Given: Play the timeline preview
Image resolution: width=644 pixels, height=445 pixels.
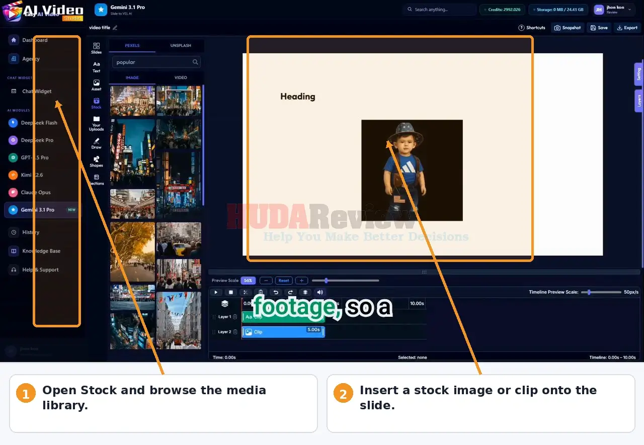Looking at the screenshot, I should (216, 292).
